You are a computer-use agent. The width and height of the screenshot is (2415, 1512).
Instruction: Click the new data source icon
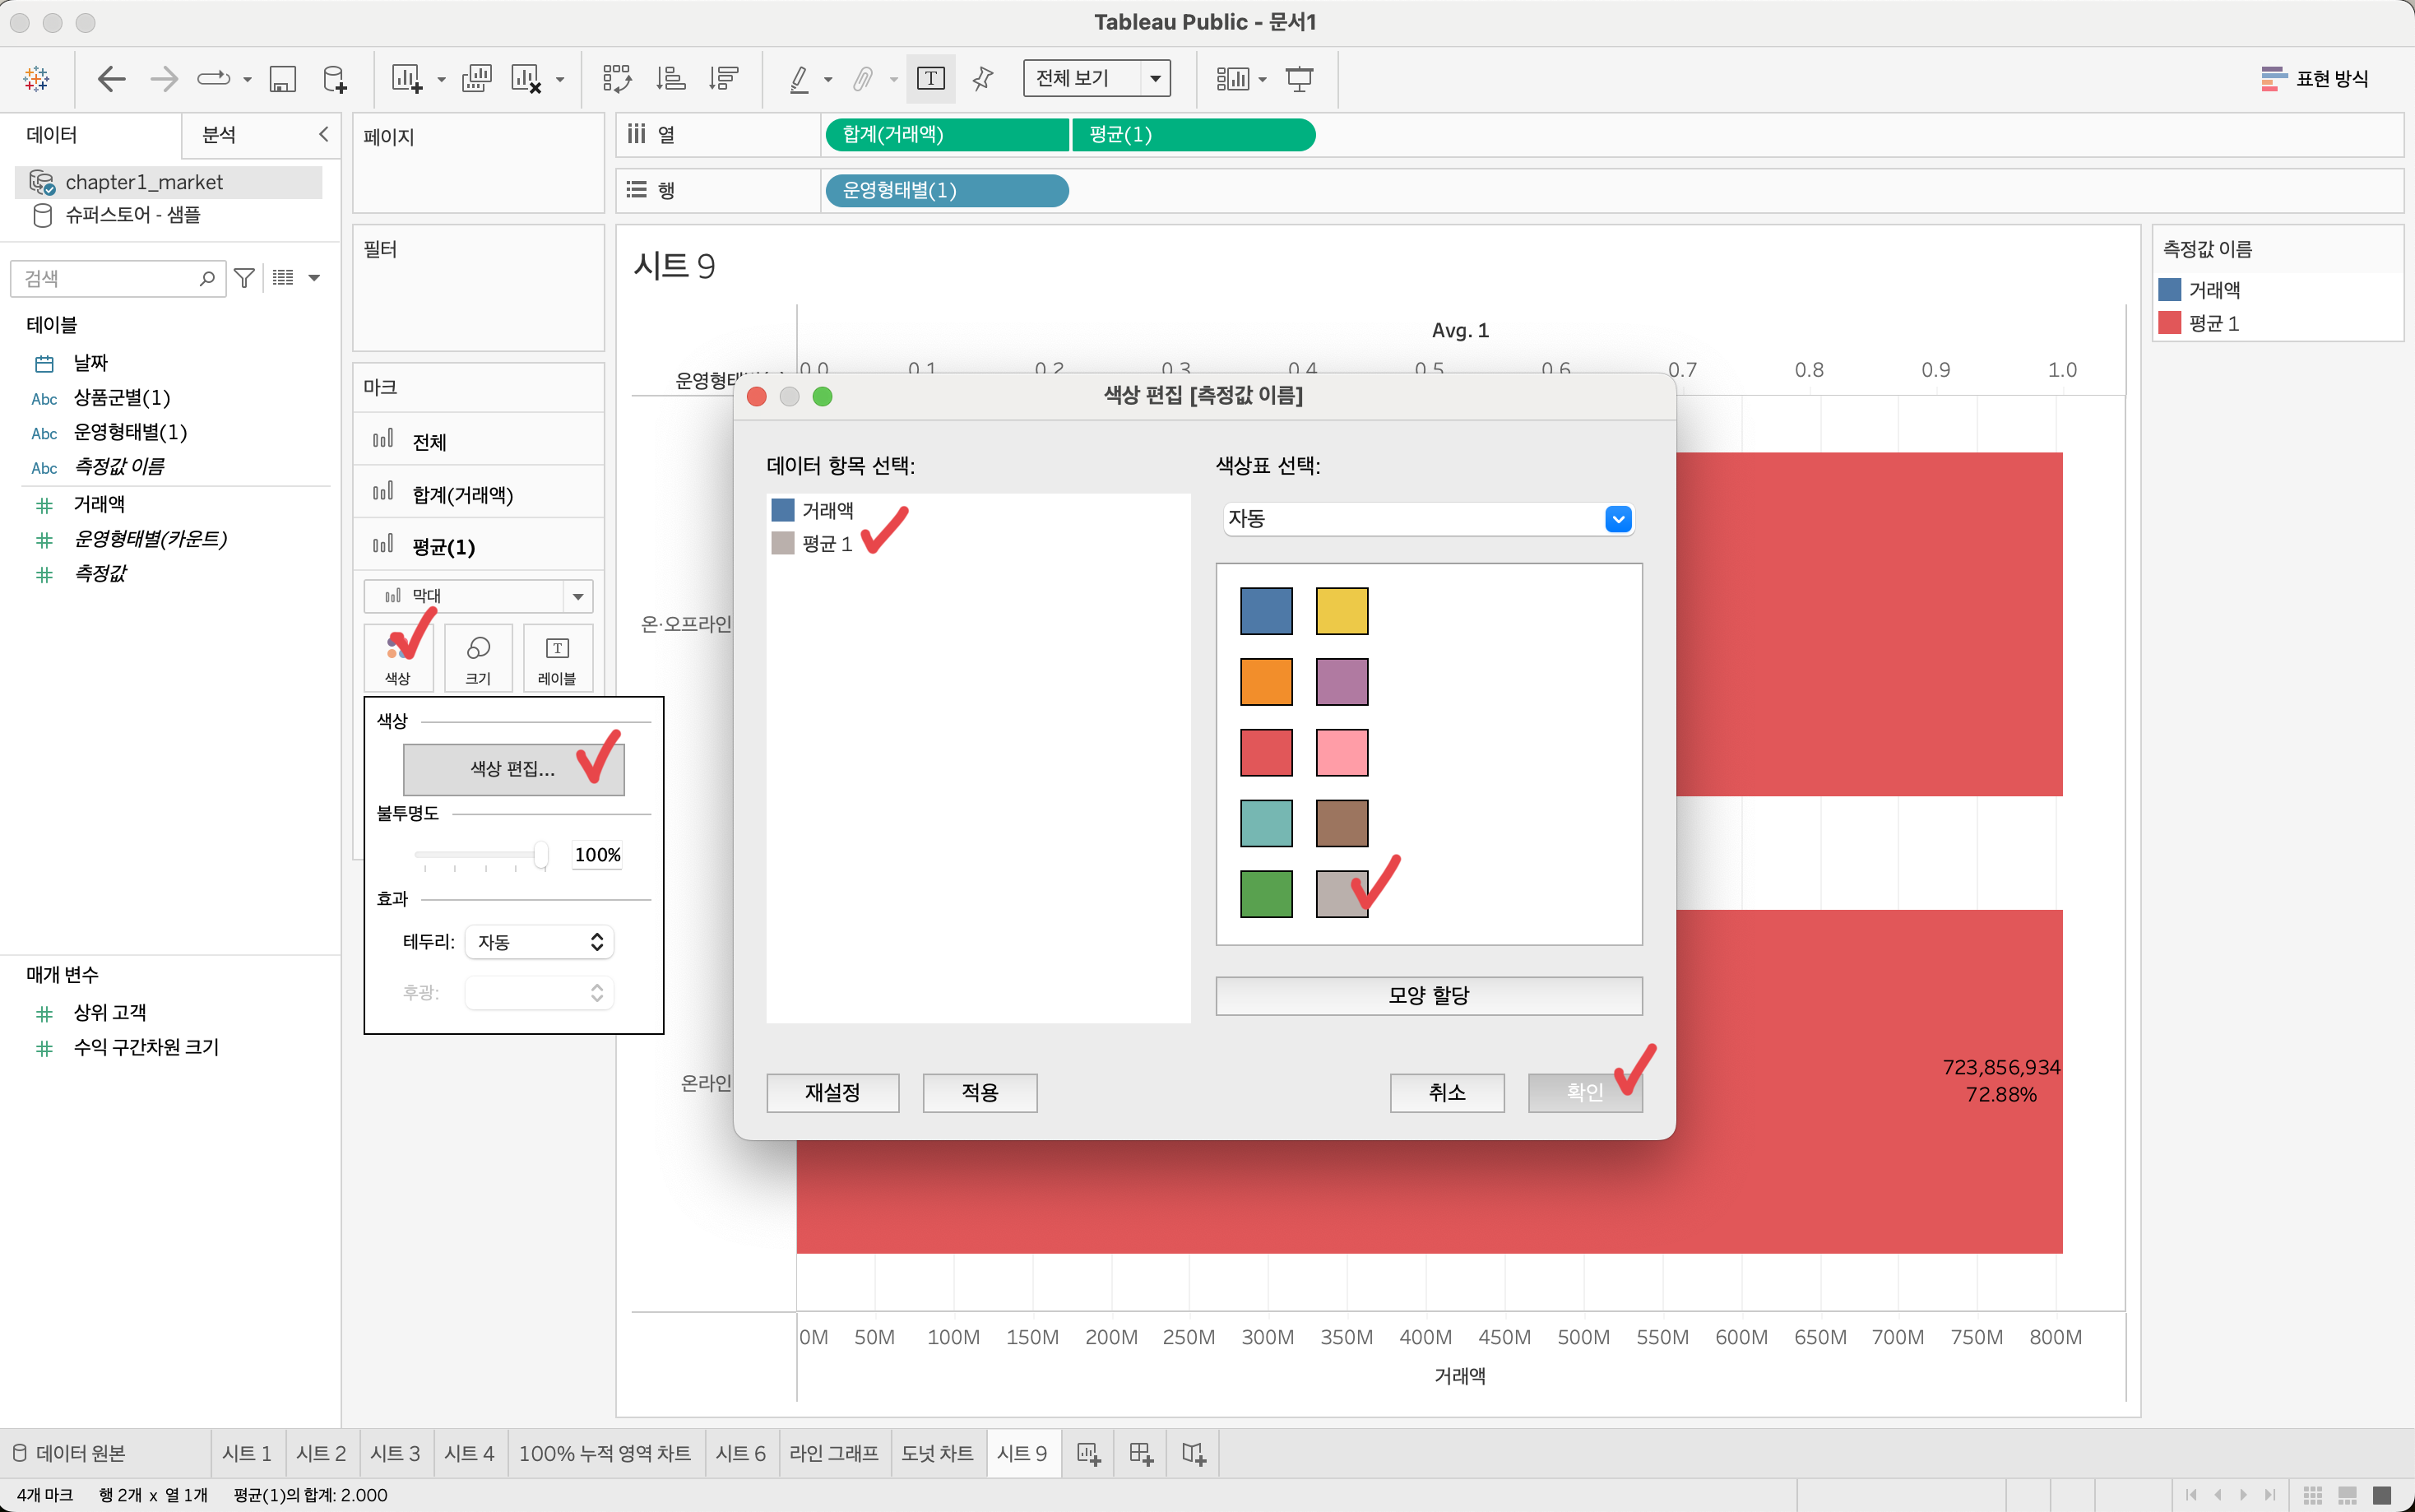pyautogui.click(x=335, y=78)
